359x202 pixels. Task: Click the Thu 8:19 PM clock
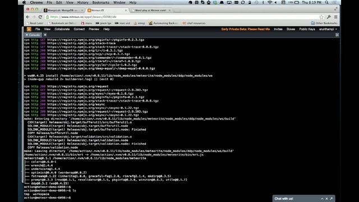pos(311,2)
